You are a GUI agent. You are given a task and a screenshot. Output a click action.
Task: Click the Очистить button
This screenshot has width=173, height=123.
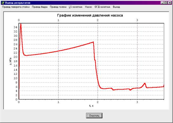pyautogui.click(x=94, y=116)
